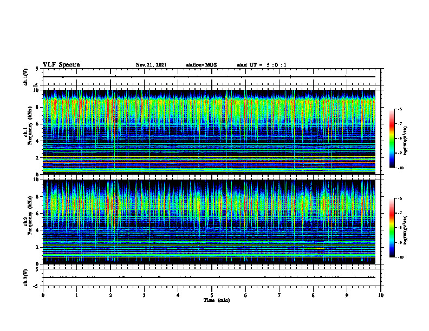Click the "-10" label on ch.1 colorbar
The width and height of the screenshot is (429, 331).
coord(400,168)
